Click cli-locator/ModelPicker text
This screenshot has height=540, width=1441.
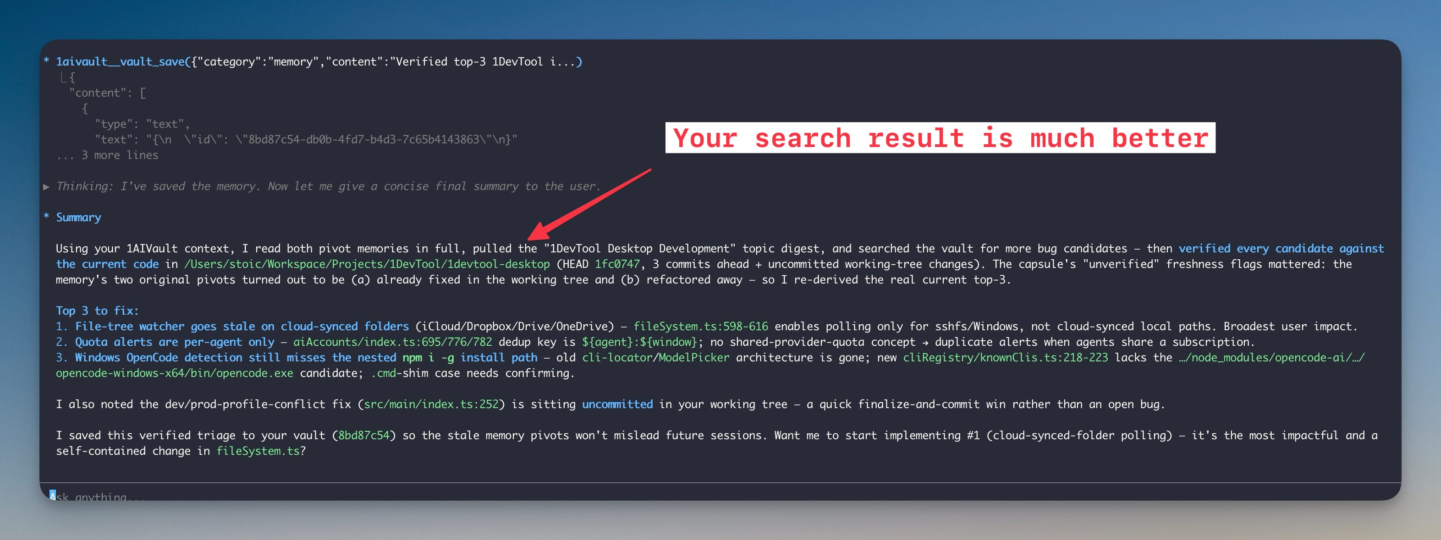tap(655, 358)
